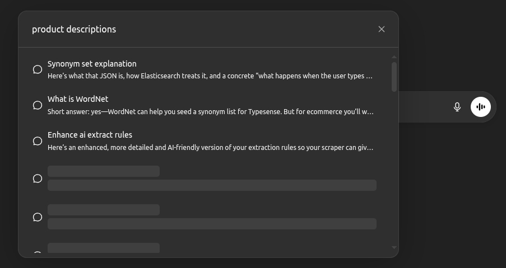
Task: Select the Enhance ai extract rules title
Action: (90, 135)
